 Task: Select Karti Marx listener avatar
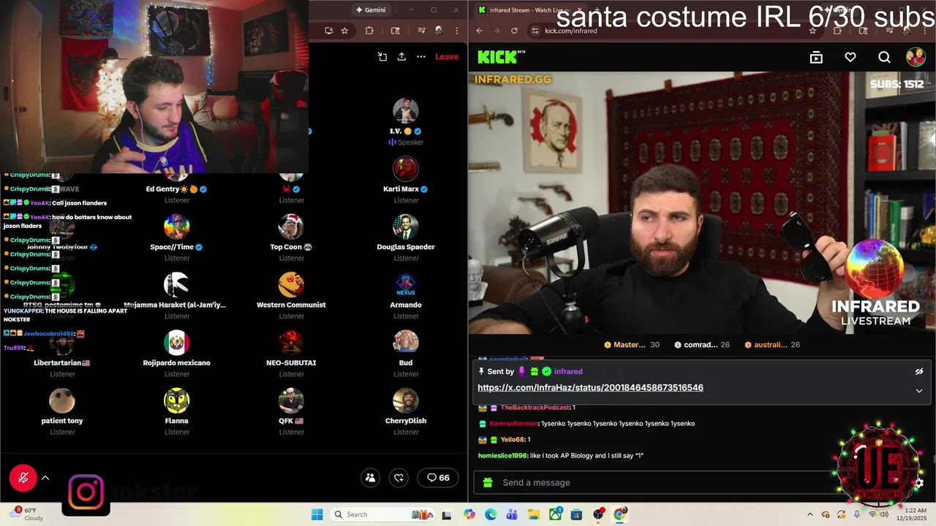pos(406,169)
